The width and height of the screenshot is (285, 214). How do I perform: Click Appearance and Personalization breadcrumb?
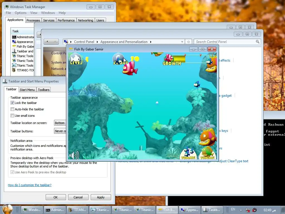[x=124, y=42]
